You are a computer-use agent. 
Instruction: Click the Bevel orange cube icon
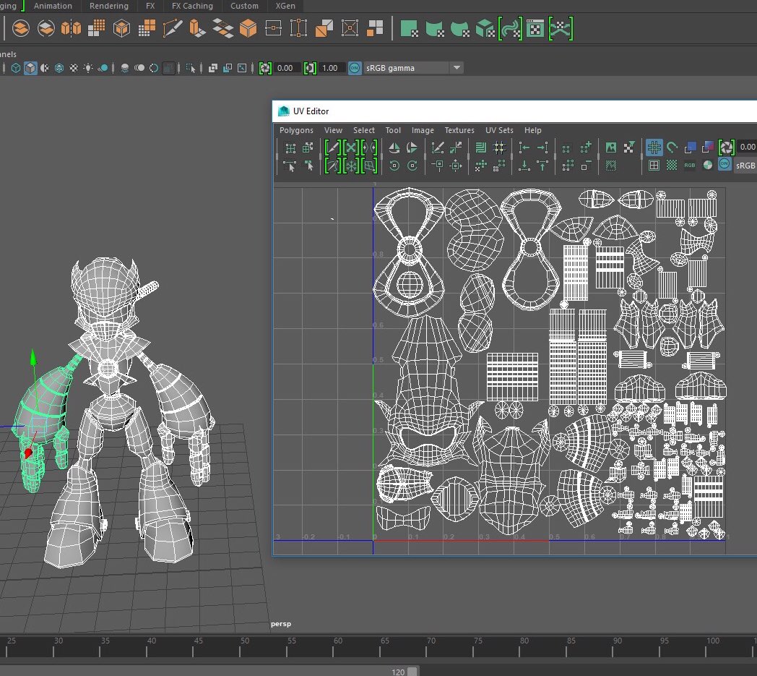click(x=248, y=28)
